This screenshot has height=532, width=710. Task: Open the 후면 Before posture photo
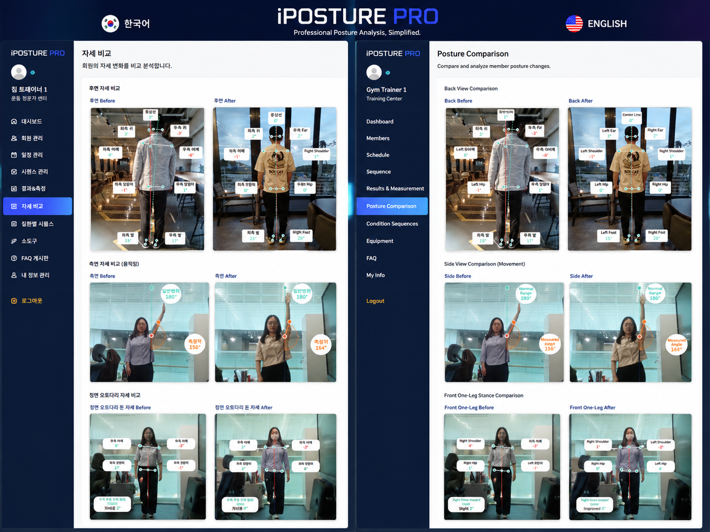(147, 179)
